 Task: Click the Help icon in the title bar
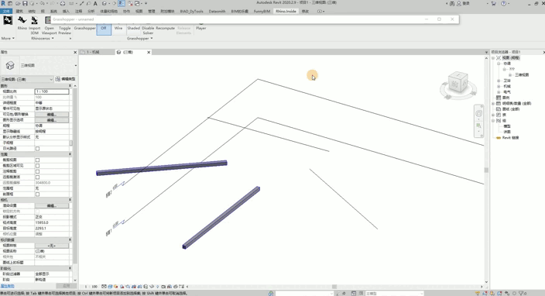click(x=504, y=3)
